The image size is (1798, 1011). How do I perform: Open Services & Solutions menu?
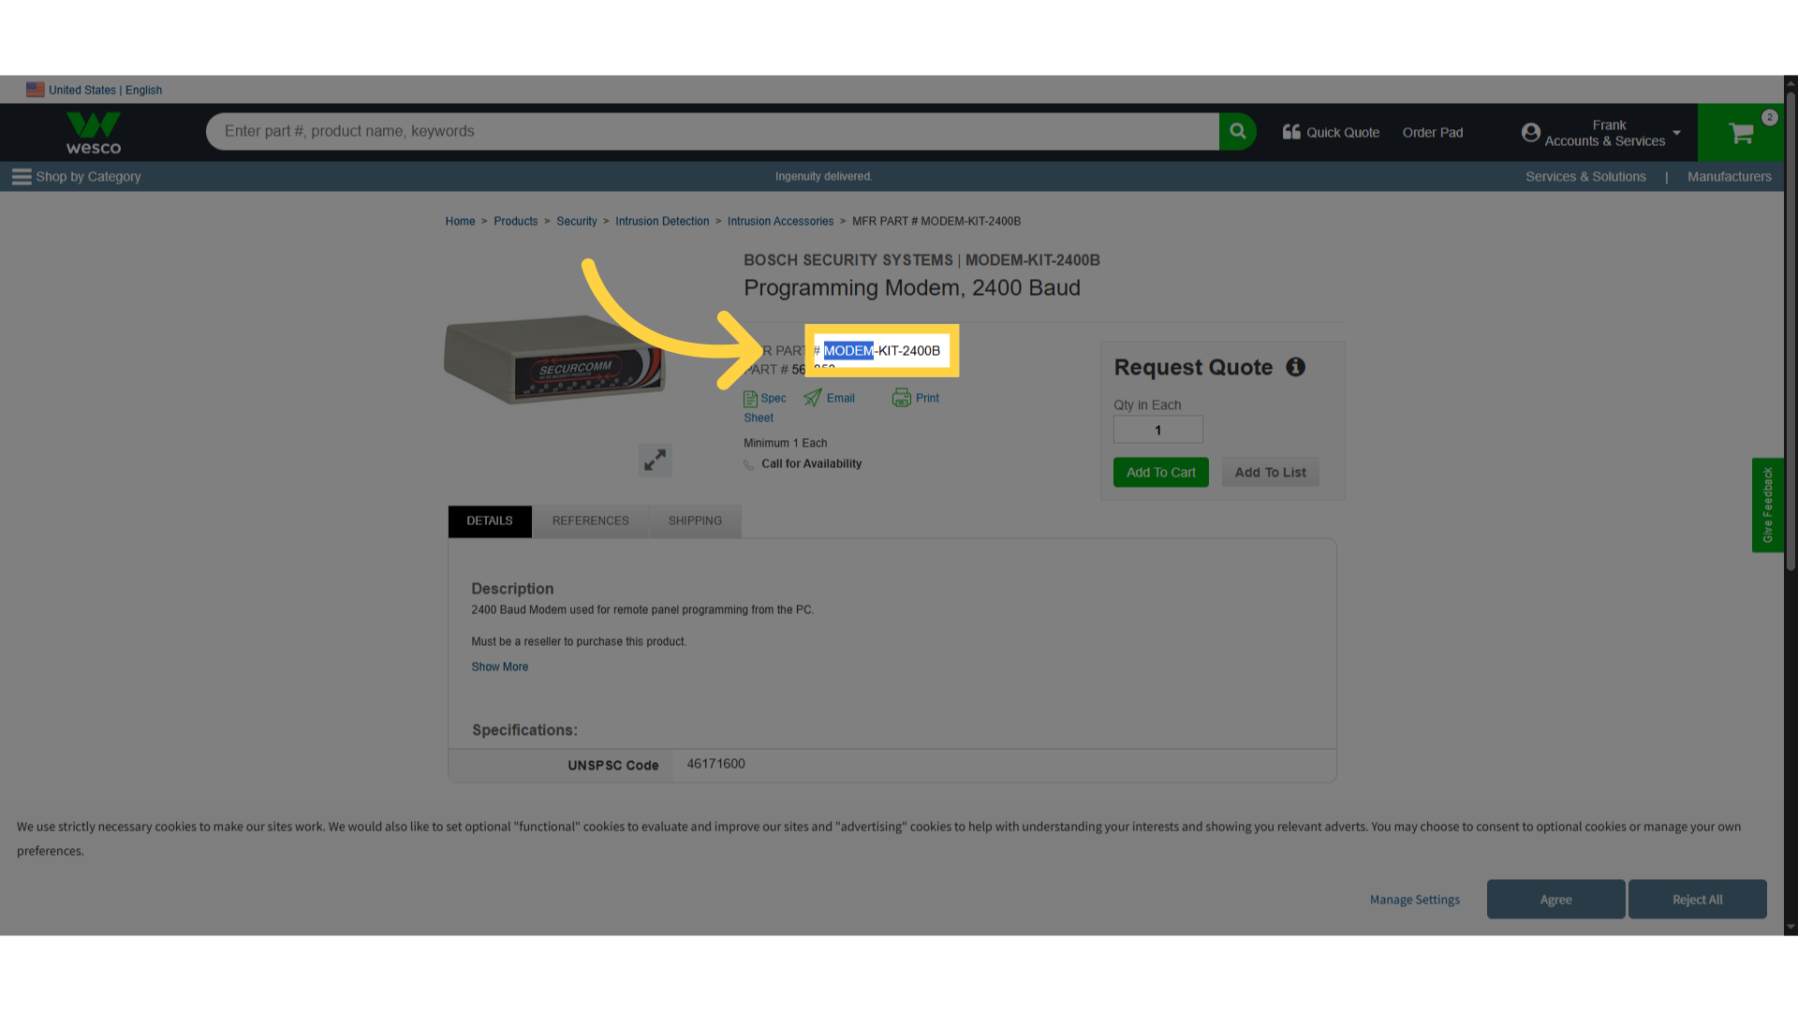(1585, 177)
